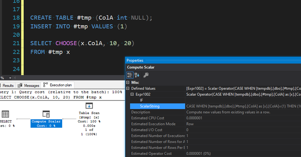The height and width of the screenshot is (157, 301).
Task: Click the INSERT keyword on line 19
Action: tap(41, 26)
